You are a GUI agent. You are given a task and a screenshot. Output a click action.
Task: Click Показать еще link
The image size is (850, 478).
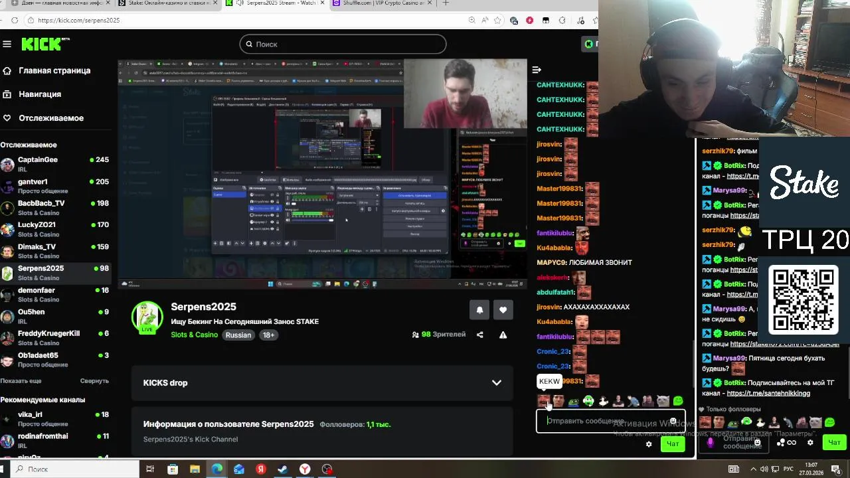(x=21, y=381)
